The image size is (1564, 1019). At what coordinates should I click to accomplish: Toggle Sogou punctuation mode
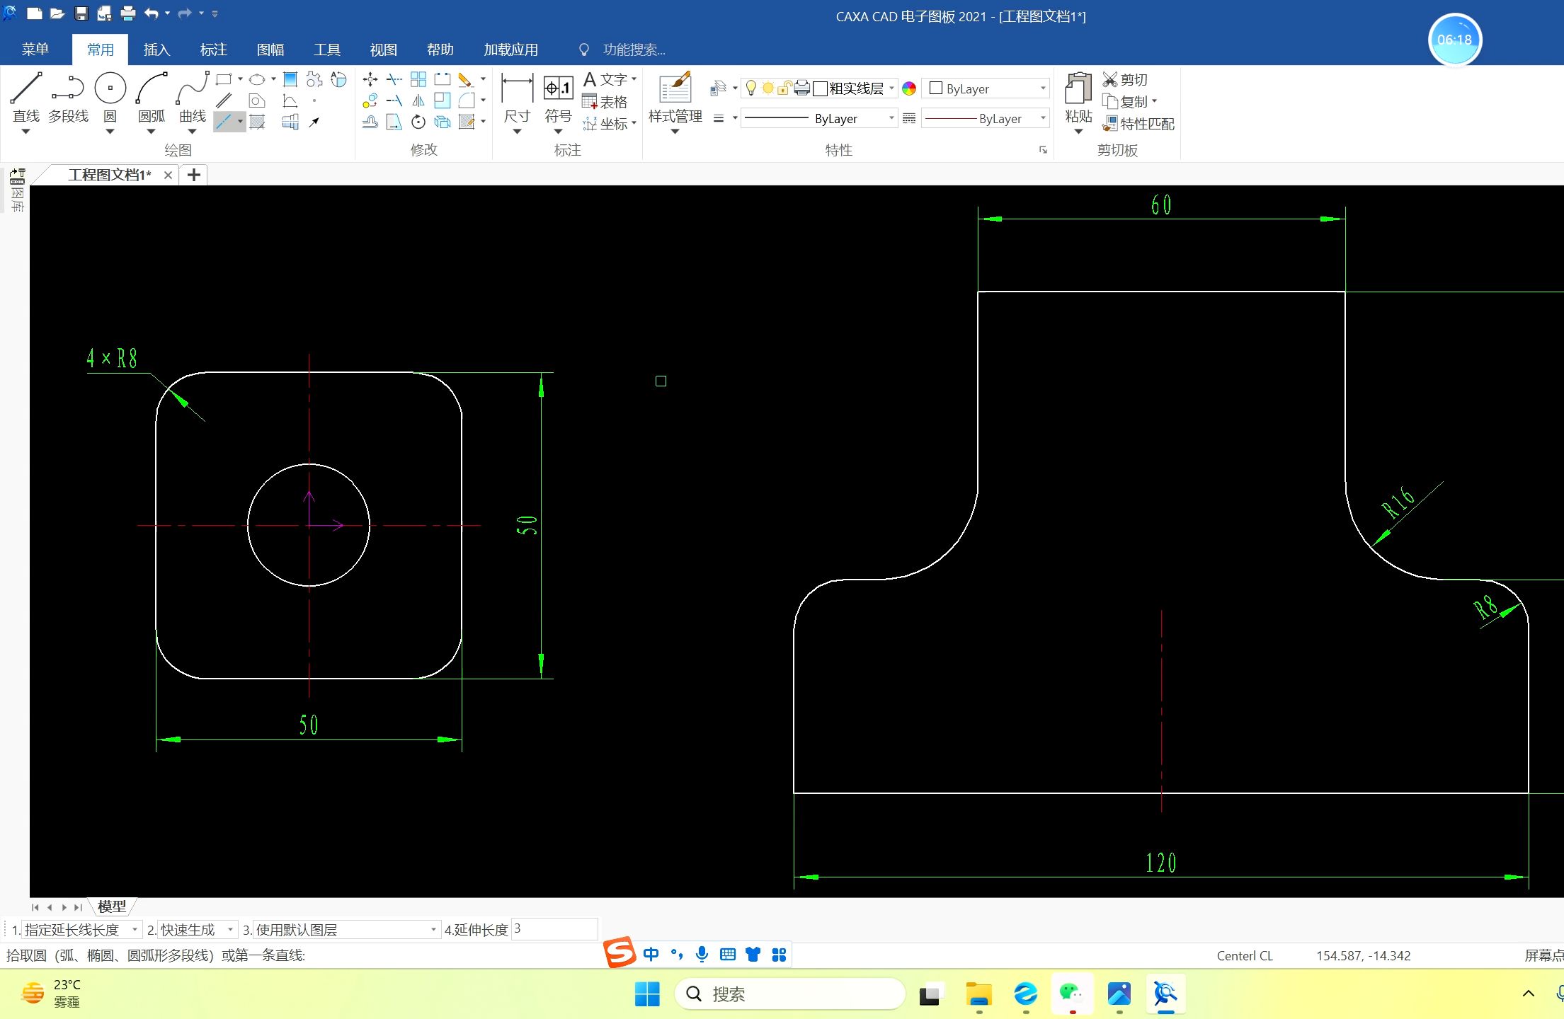677,955
